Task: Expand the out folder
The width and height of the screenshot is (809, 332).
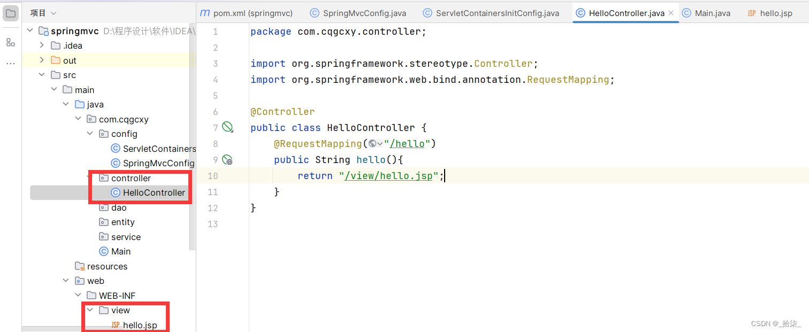Action: (42, 60)
